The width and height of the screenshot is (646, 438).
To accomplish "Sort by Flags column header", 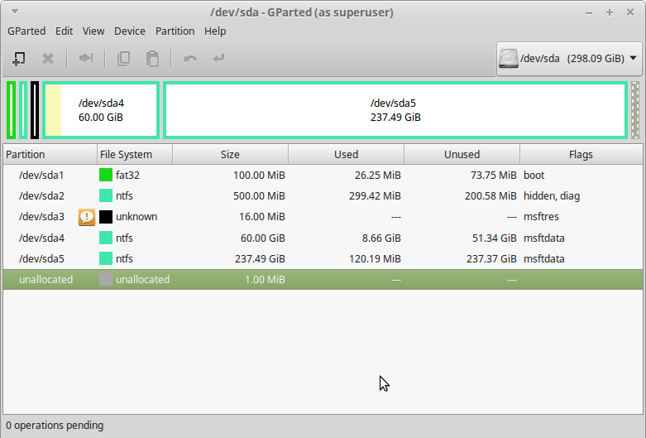I will (x=581, y=154).
